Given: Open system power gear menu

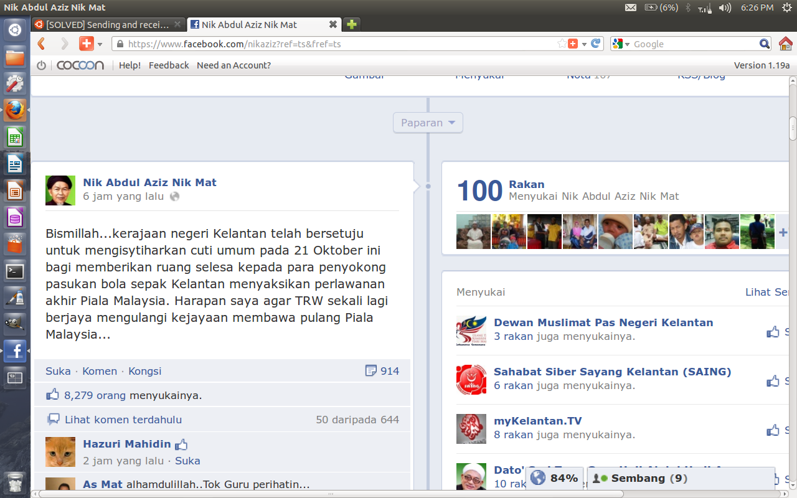Looking at the screenshot, I should coord(786,7).
